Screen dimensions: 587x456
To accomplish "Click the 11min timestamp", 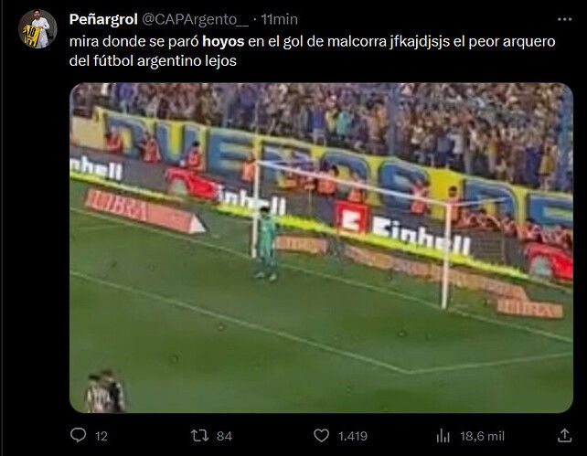I will point(279,19).
